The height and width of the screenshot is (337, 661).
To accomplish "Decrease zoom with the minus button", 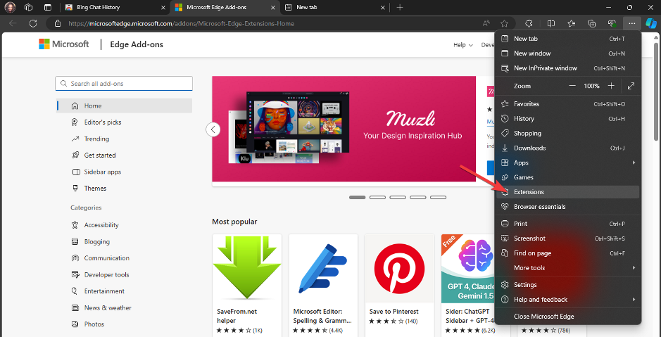I will 572,86.
